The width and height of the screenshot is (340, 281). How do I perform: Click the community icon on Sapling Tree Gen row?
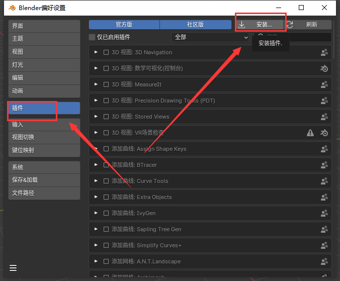[324, 229]
